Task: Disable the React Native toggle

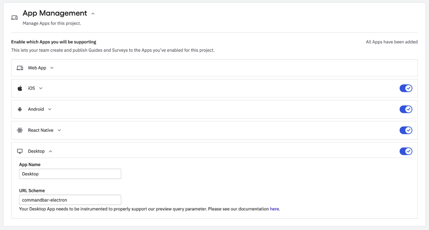Action: [x=406, y=130]
